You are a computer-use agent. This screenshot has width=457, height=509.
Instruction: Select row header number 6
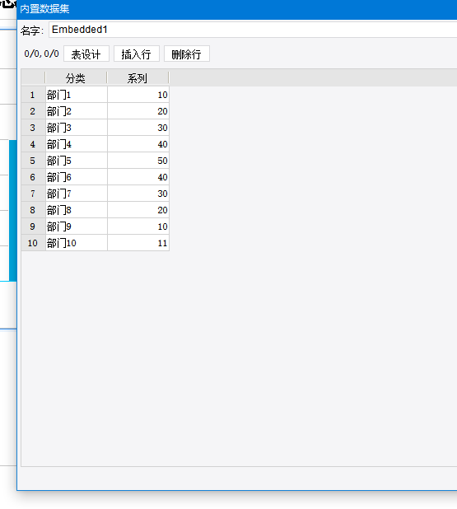click(33, 177)
